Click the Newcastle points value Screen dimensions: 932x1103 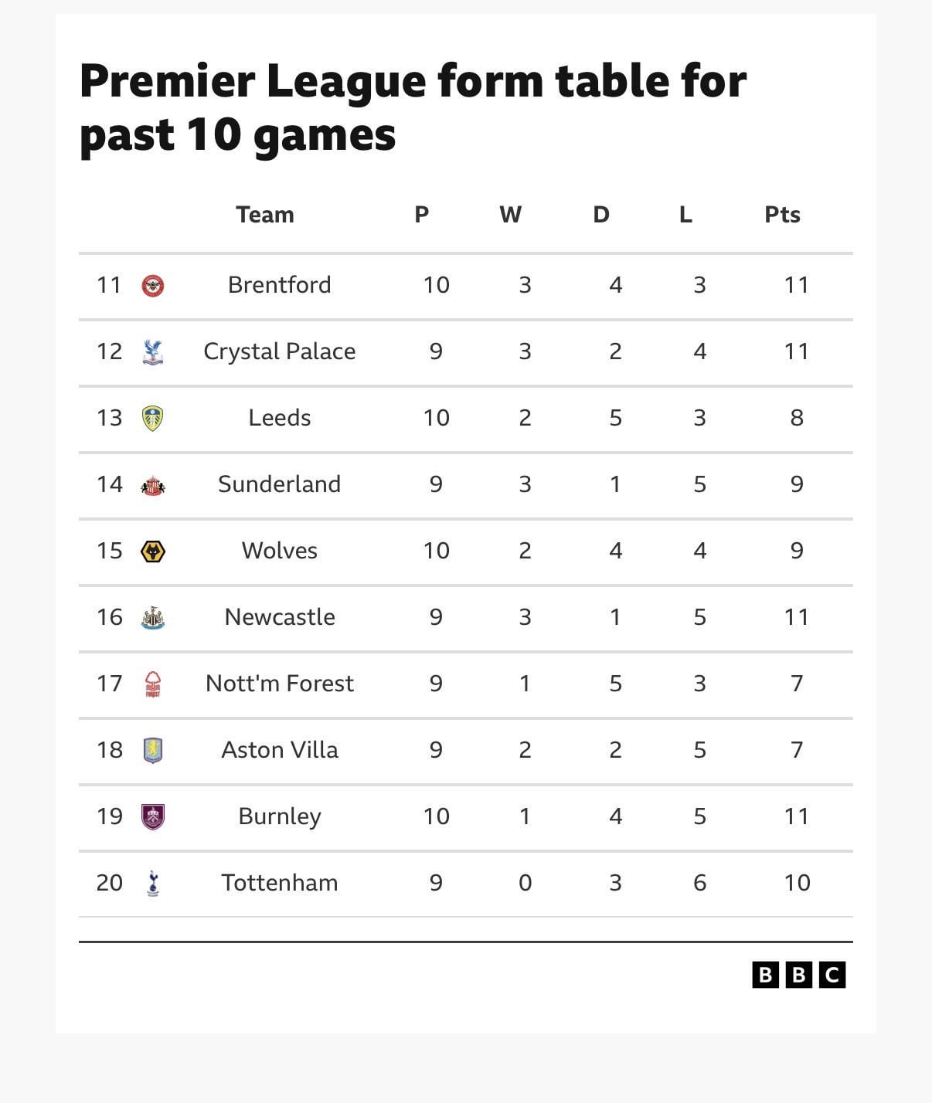(x=796, y=617)
